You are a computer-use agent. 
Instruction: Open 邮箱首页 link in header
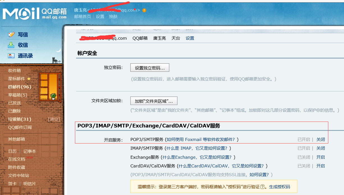point(83,16)
